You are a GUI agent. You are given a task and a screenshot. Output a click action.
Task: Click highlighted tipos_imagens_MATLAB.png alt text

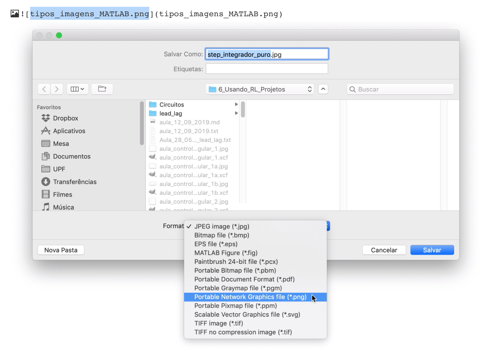click(x=90, y=14)
